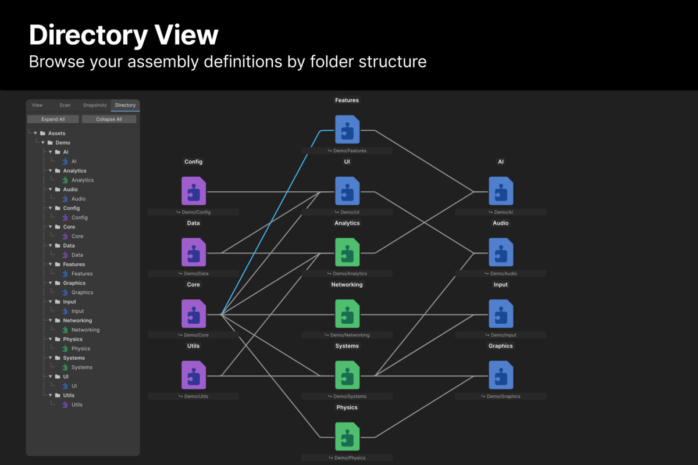This screenshot has width=698, height=465.
Task: Open the Demo/Physics assembly node
Action: click(x=347, y=436)
